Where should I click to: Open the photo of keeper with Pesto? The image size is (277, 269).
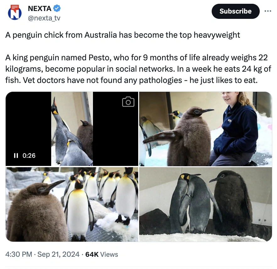coord(205,129)
